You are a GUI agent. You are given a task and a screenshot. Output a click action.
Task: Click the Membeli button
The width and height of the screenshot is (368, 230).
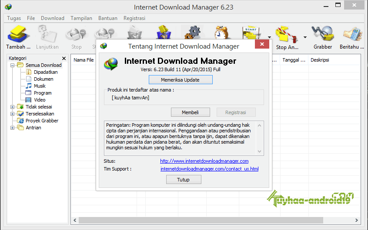191,112
